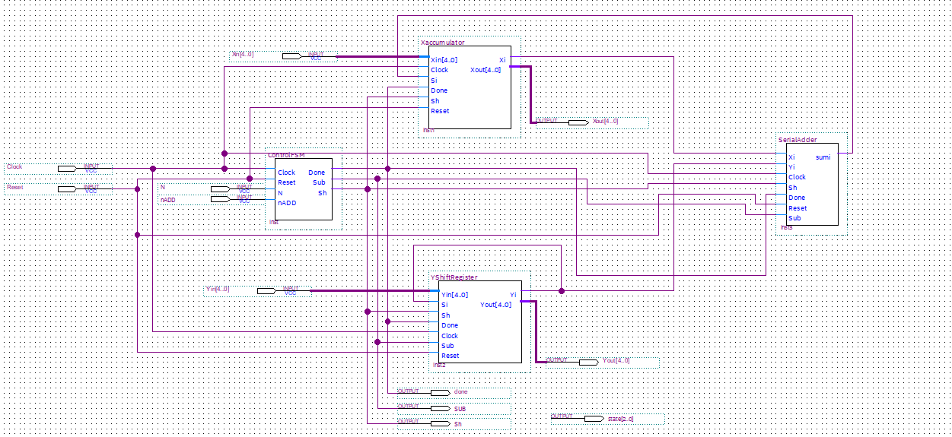Select the SUB output pin symbol
The height and width of the screenshot is (437, 952).
pyautogui.click(x=440, y=409)
